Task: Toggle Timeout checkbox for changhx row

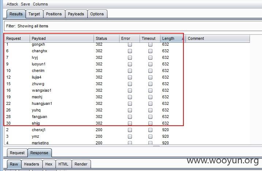Action: (x=151, y=51)
